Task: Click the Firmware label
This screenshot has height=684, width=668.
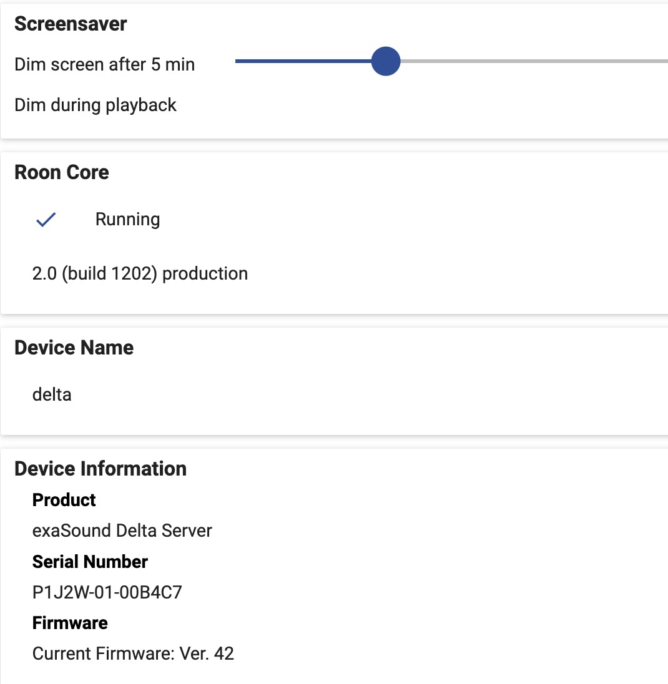Action: [70, 623]
